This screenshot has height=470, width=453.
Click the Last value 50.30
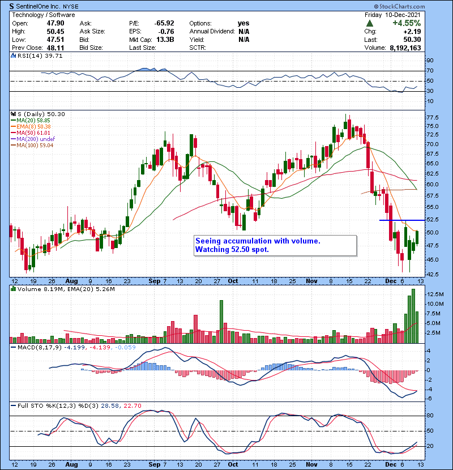pyautogui.click(x=412, y=40)
